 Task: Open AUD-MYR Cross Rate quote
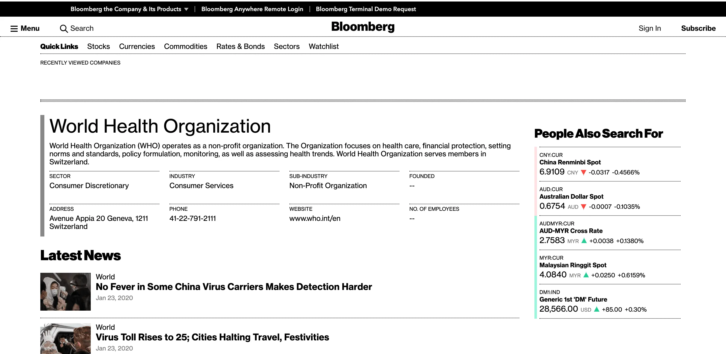pos(571,231)
